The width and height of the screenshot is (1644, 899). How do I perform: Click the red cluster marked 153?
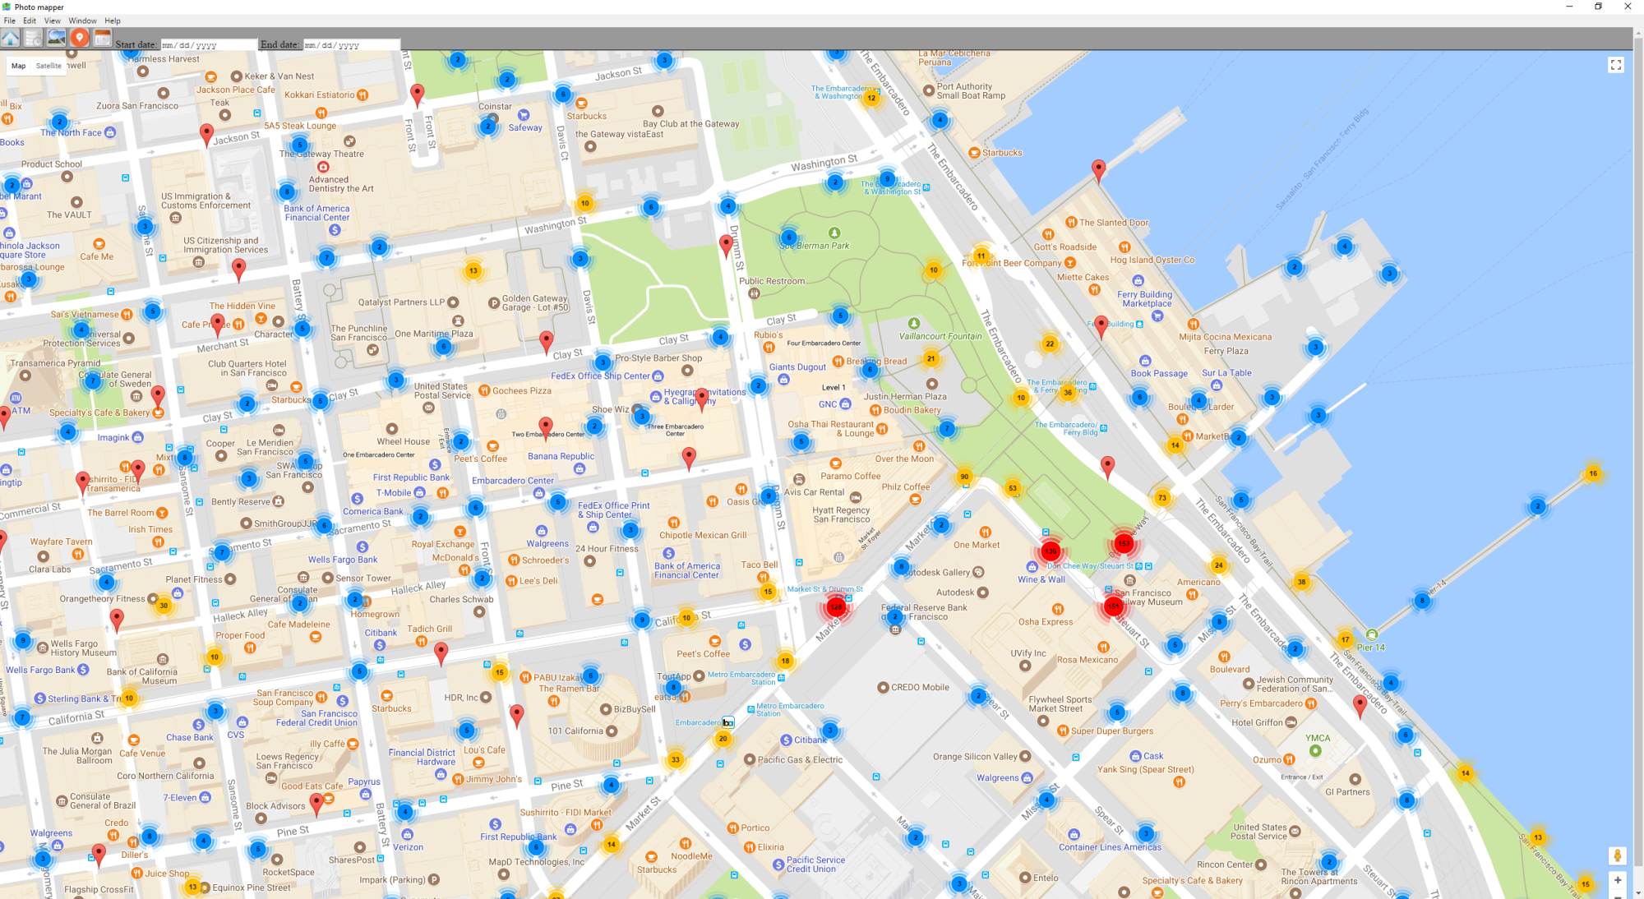1123,543
